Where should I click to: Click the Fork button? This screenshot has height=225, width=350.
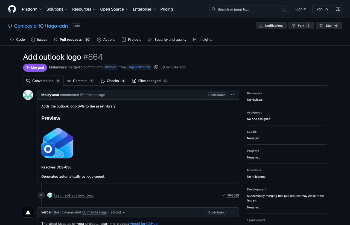click(301, 26)
